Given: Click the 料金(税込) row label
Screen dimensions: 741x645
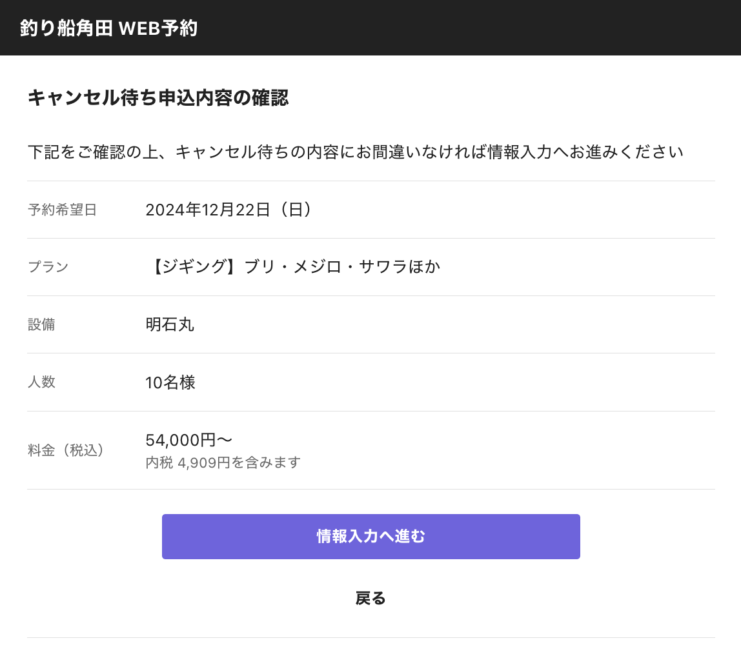Looking at the screenshot, I should (x=66, y=450).
